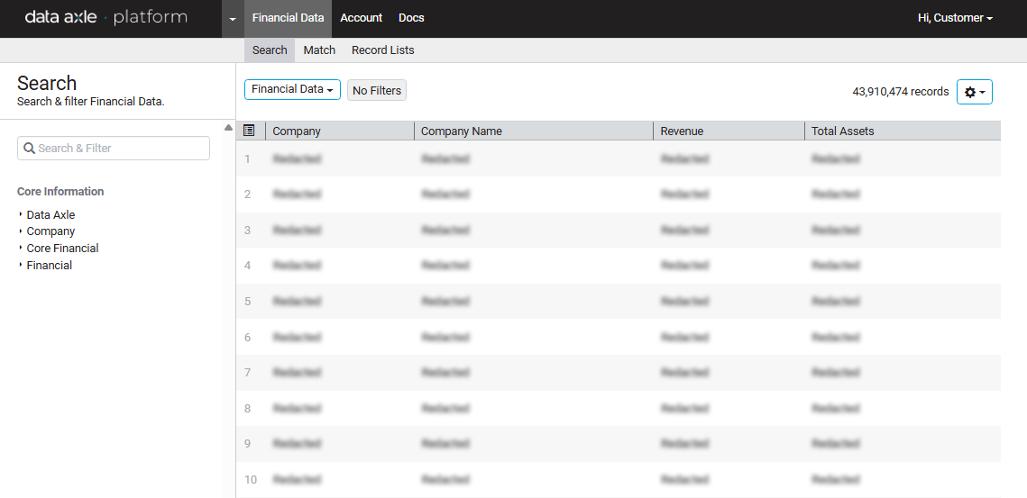This screenshot has width=1027, height=498.
Task: Expand the Core Financial category
Action: (62, 249)
